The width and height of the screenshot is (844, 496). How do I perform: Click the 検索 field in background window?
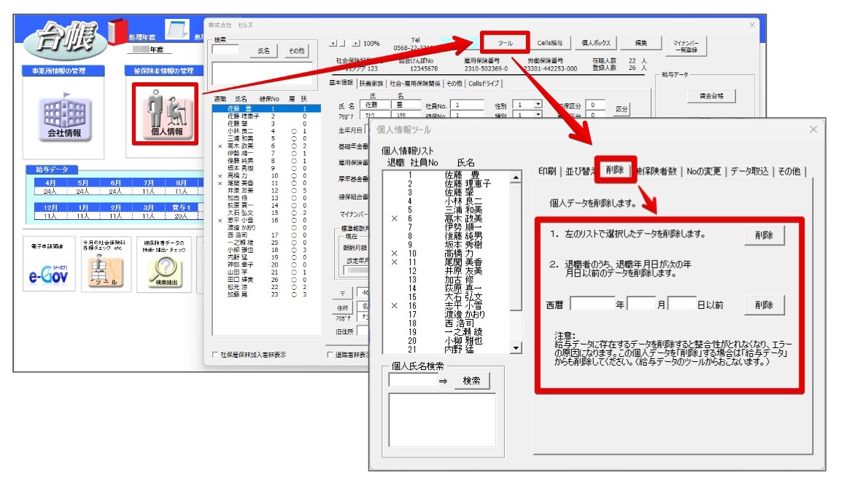[x=225, y=50]
